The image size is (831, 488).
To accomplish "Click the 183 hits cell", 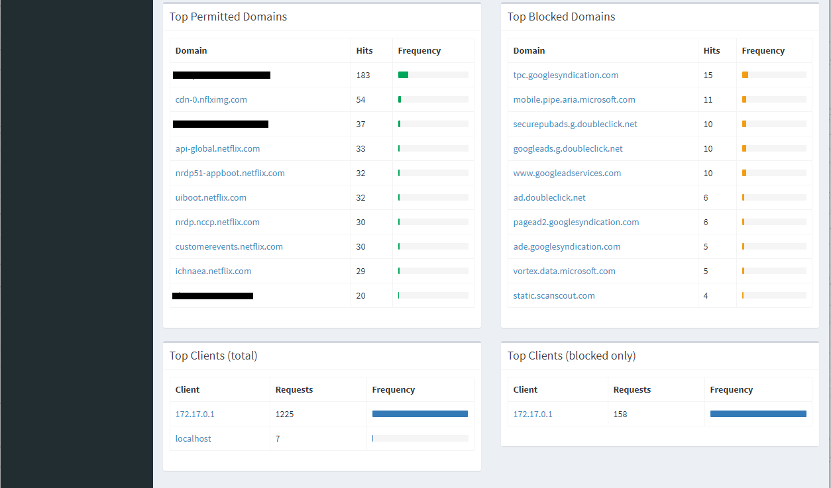I will [x=371, y=75].
